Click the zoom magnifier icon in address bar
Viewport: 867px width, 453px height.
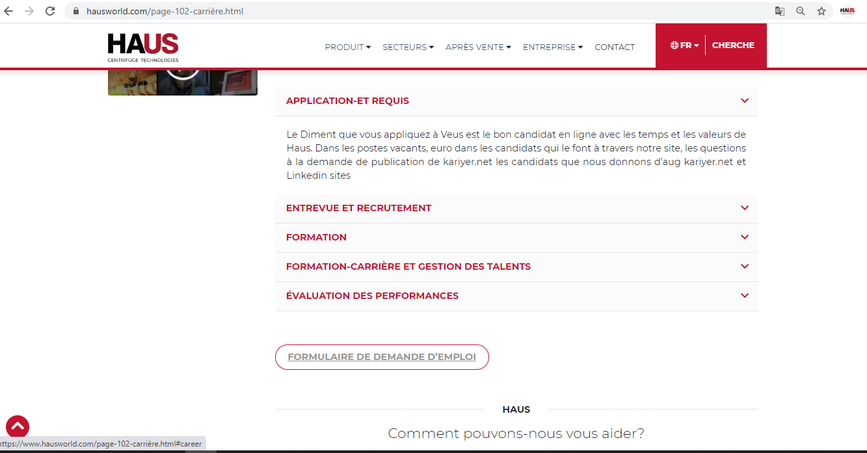801,11
